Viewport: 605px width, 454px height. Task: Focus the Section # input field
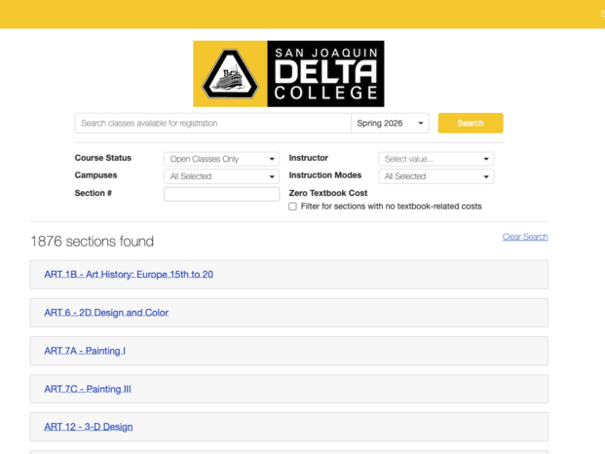click(x=221, y=194)
